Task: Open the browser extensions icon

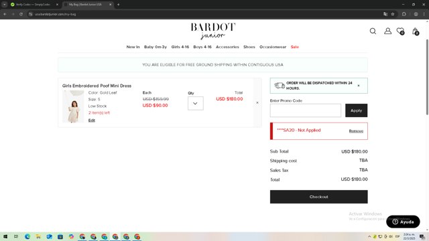Action: pos(404,14)
